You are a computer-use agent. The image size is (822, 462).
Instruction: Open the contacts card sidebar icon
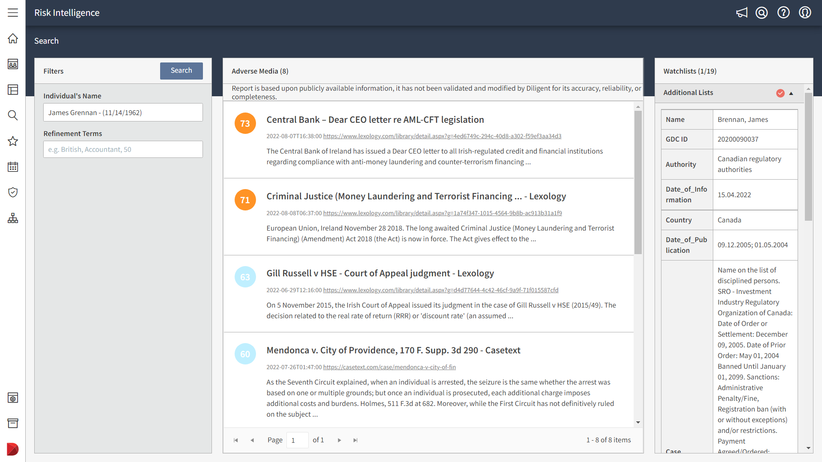coord(13,64)
